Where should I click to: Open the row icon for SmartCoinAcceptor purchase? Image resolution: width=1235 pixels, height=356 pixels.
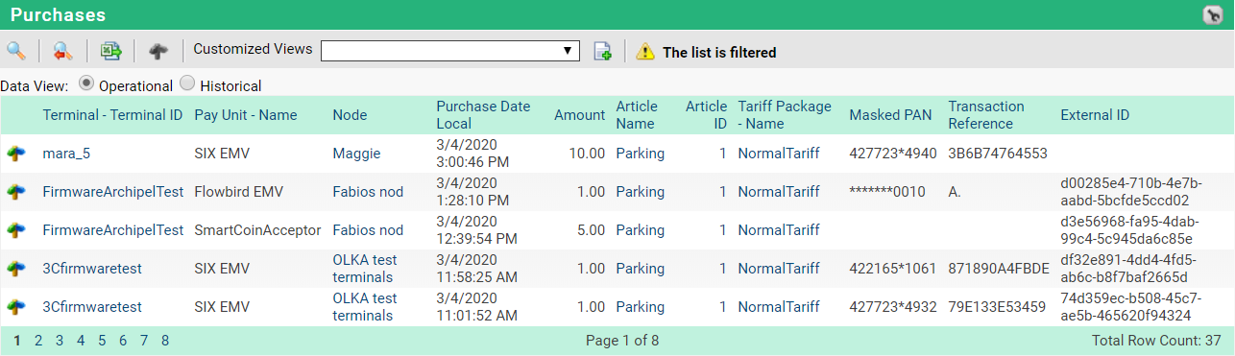(15, 230)
